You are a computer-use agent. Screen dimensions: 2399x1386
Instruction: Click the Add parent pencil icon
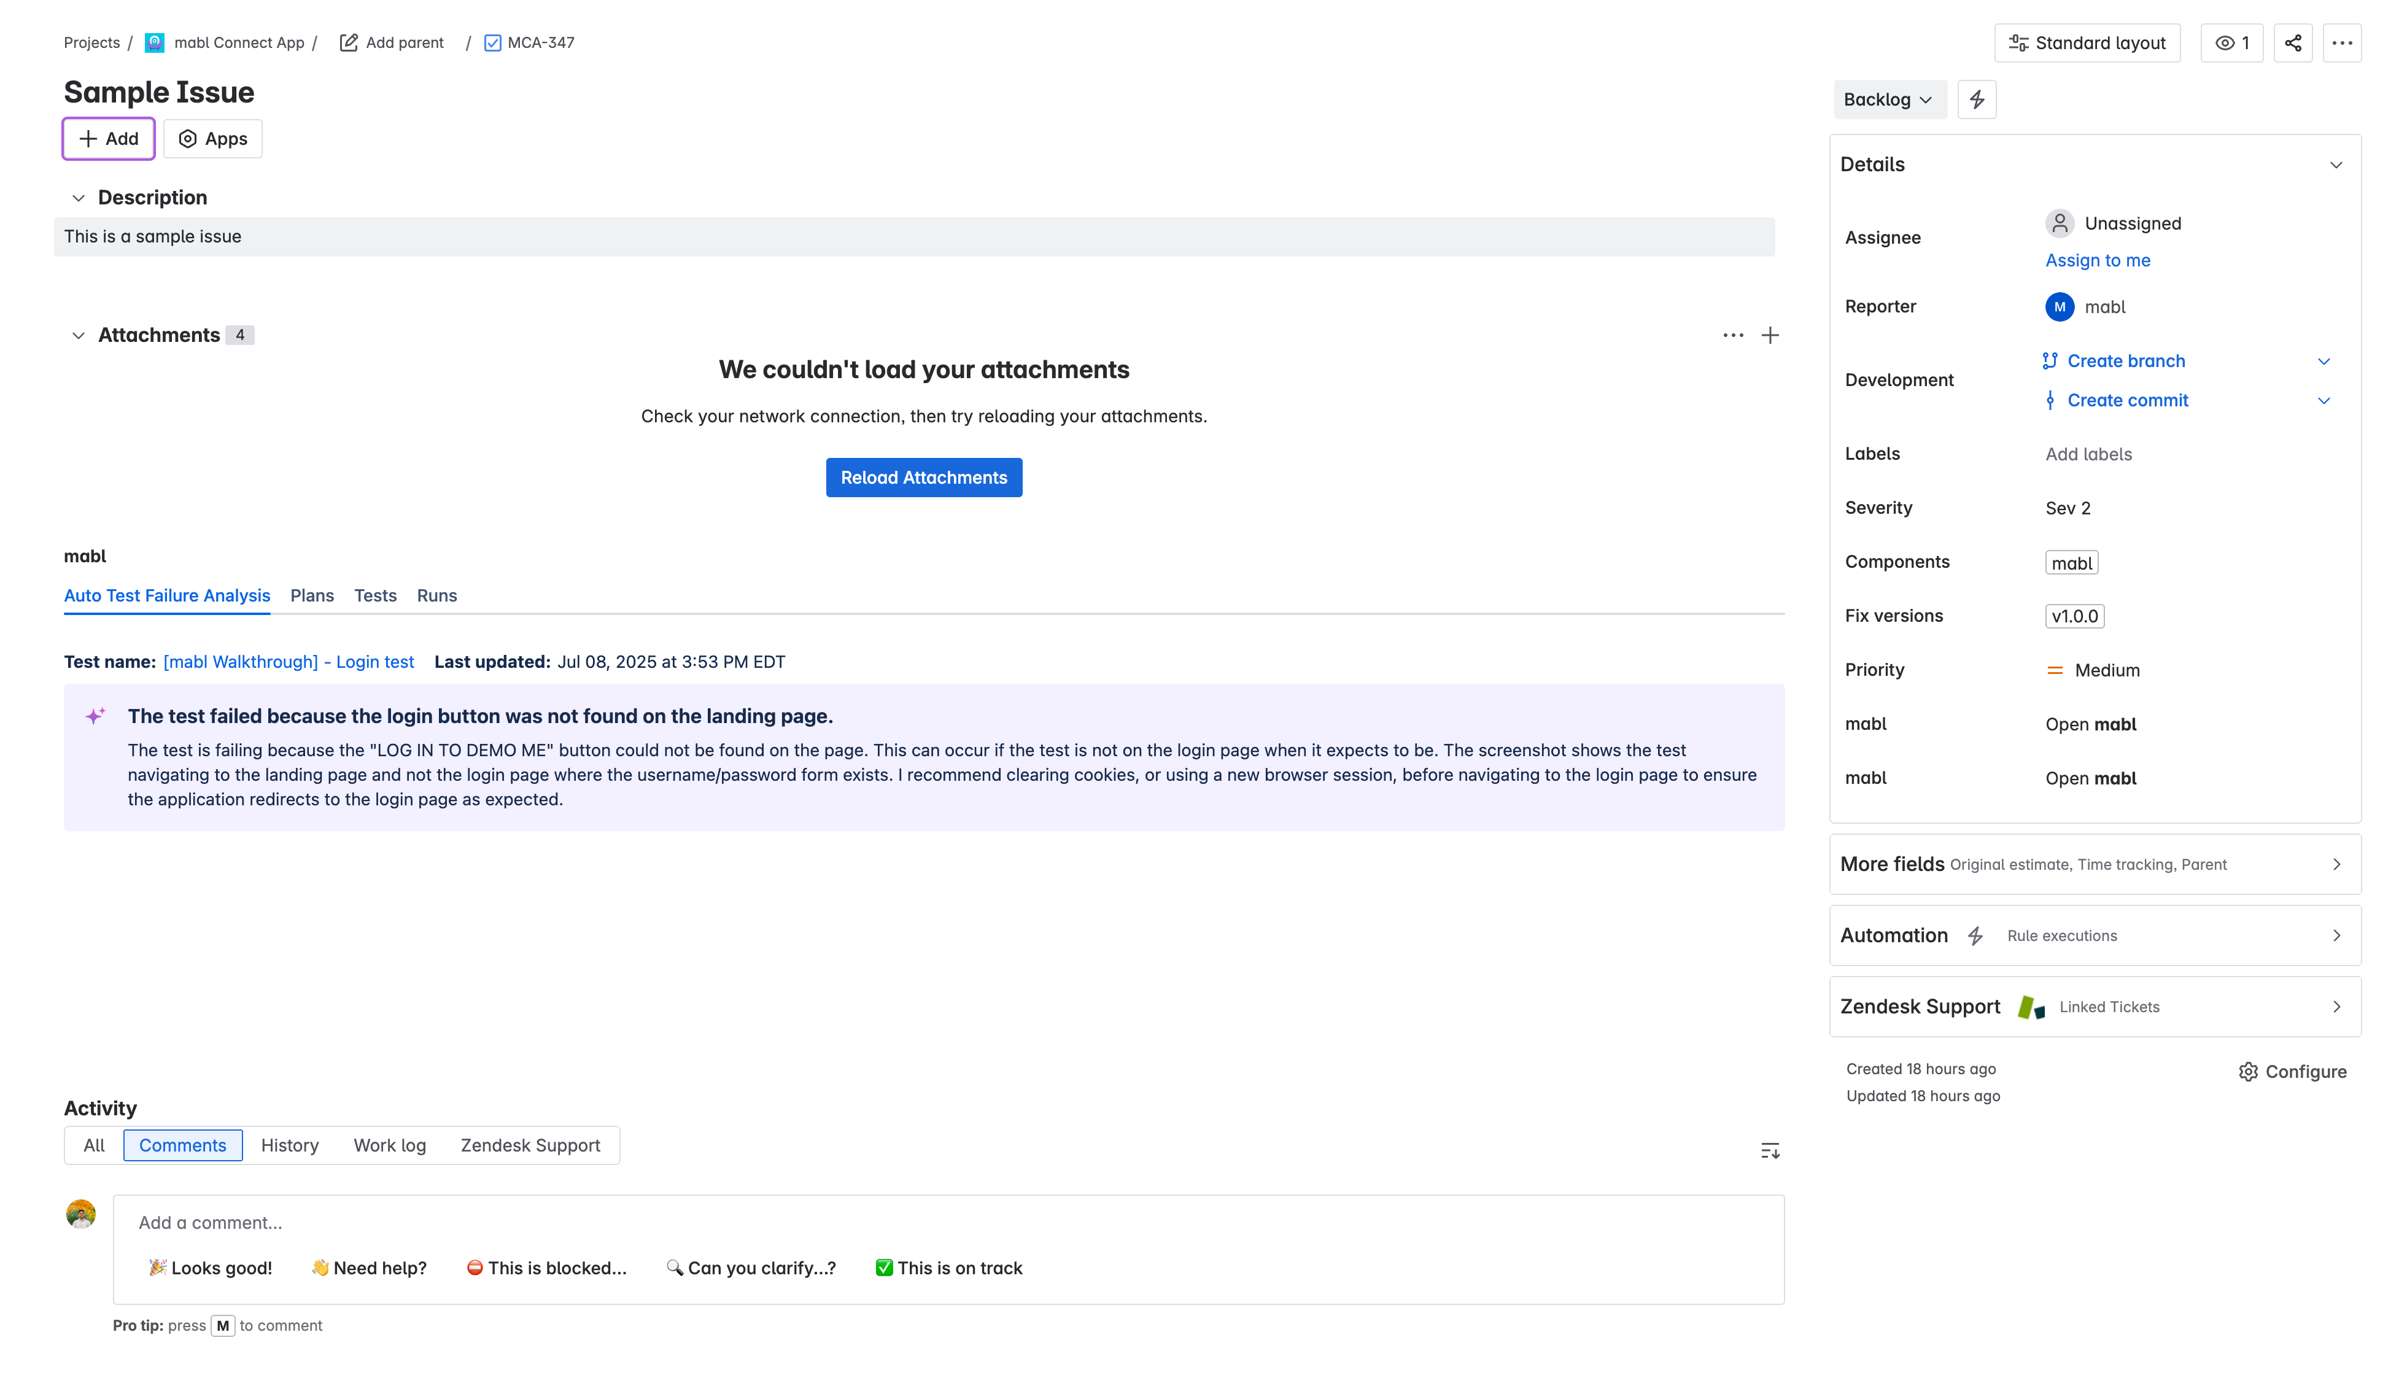pos(349,43)
